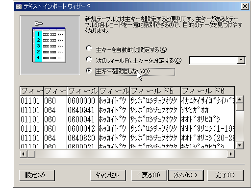251x188 pixels.
Task: Click the 設定(V)... button
Action: coord(37,175)
